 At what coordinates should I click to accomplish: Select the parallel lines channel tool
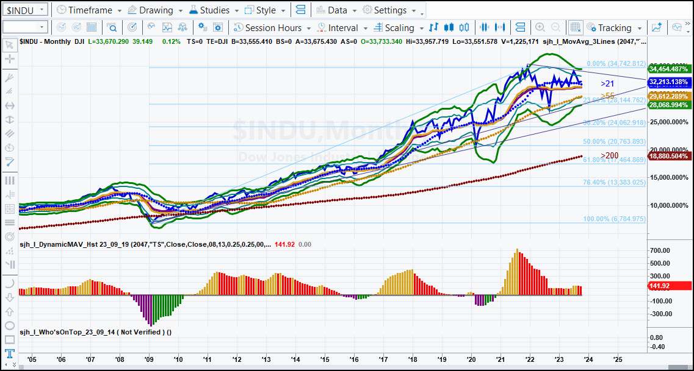coord(9,133)
